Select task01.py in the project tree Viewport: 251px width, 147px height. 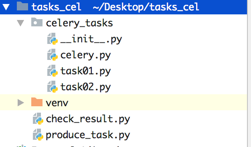86,71
